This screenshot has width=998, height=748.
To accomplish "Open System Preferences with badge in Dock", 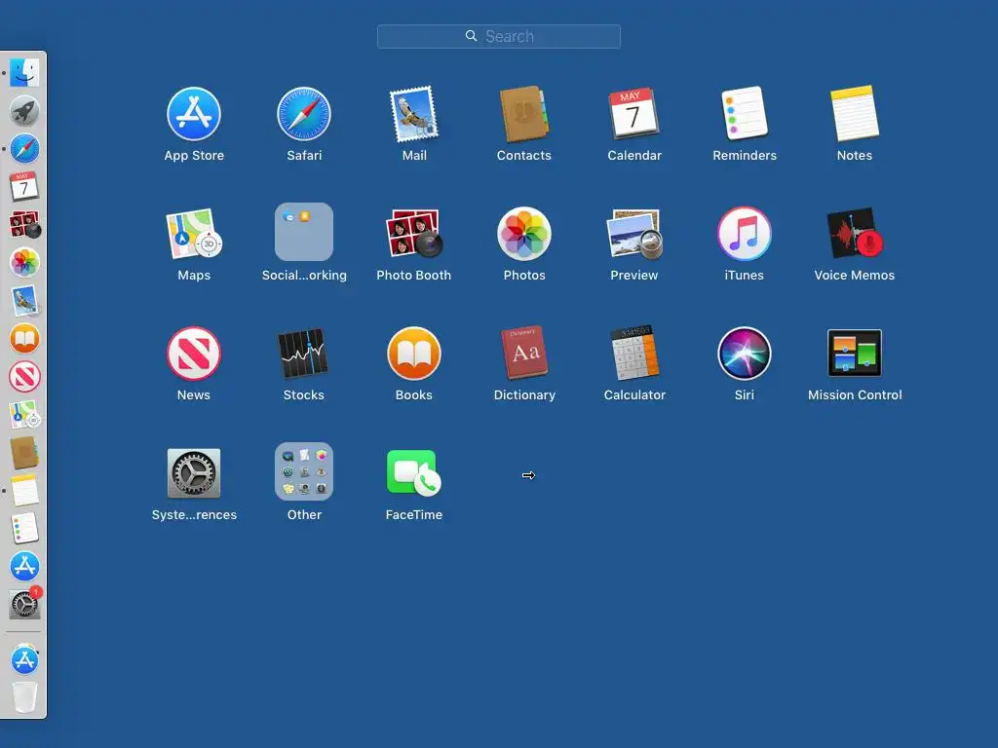I will pos(24,604).
